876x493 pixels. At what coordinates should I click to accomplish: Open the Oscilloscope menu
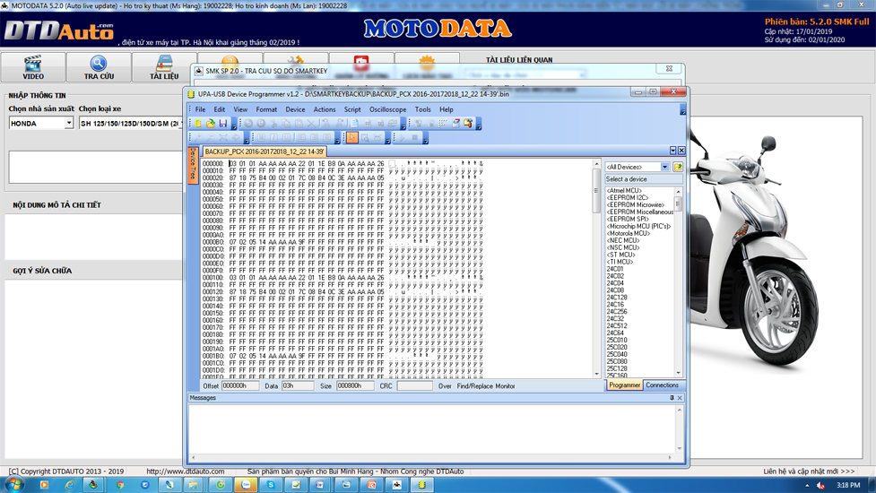point(387,109)
